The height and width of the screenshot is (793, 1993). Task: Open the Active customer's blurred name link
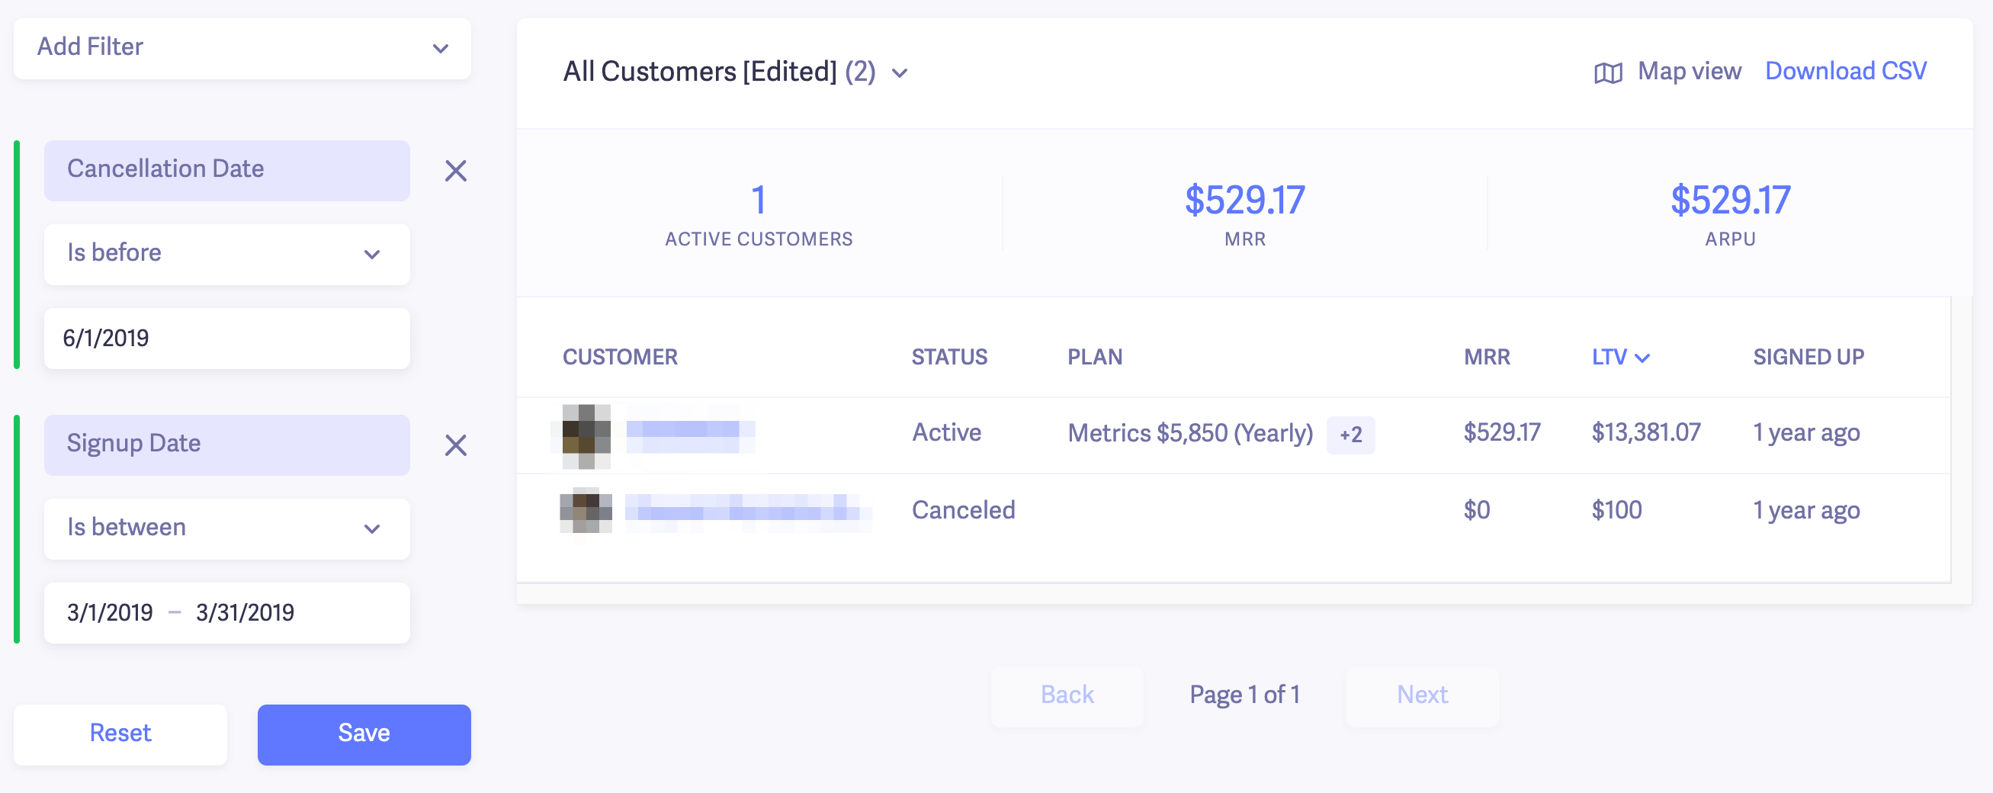(689, 432)
